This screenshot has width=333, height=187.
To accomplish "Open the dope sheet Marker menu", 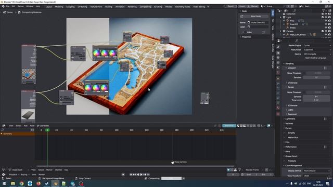I will click(x=49, y=170).
